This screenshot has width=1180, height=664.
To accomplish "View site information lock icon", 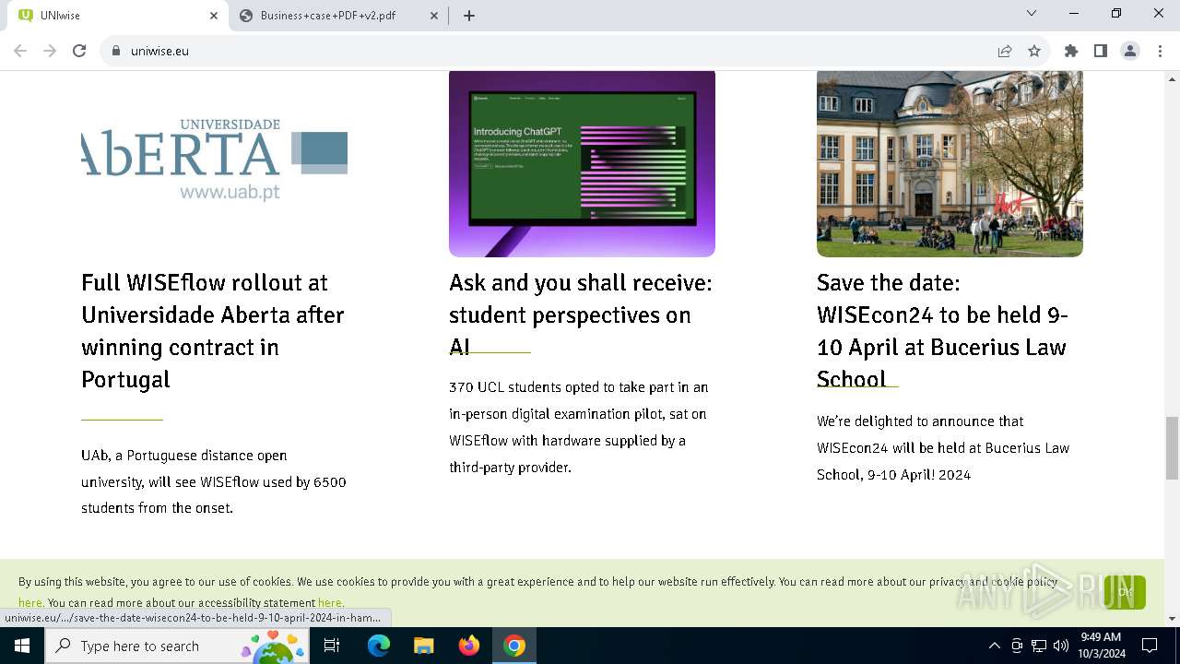I will click(x=116, y=51).
